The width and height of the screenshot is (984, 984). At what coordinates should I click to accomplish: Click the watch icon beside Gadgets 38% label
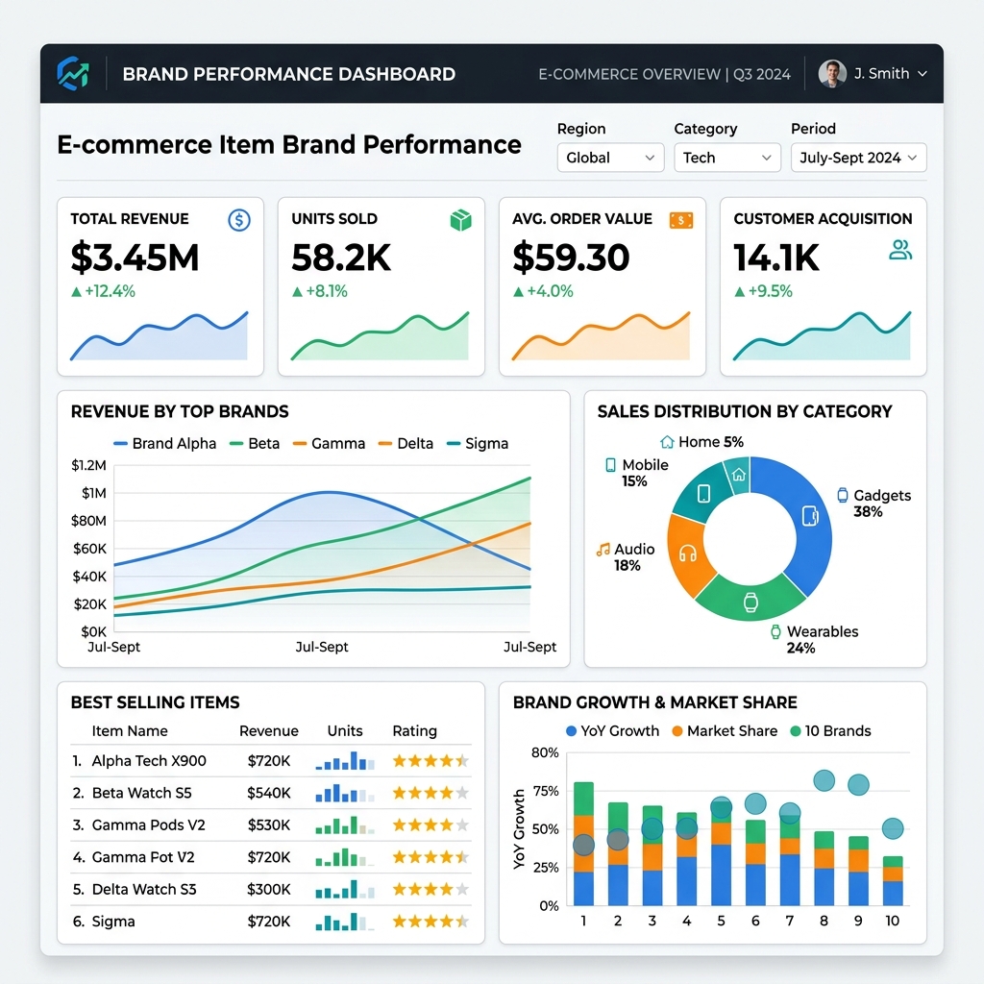click(x=843, y=495)
